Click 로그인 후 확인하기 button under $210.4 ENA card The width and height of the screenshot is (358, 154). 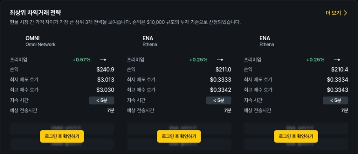click(296, 137)
